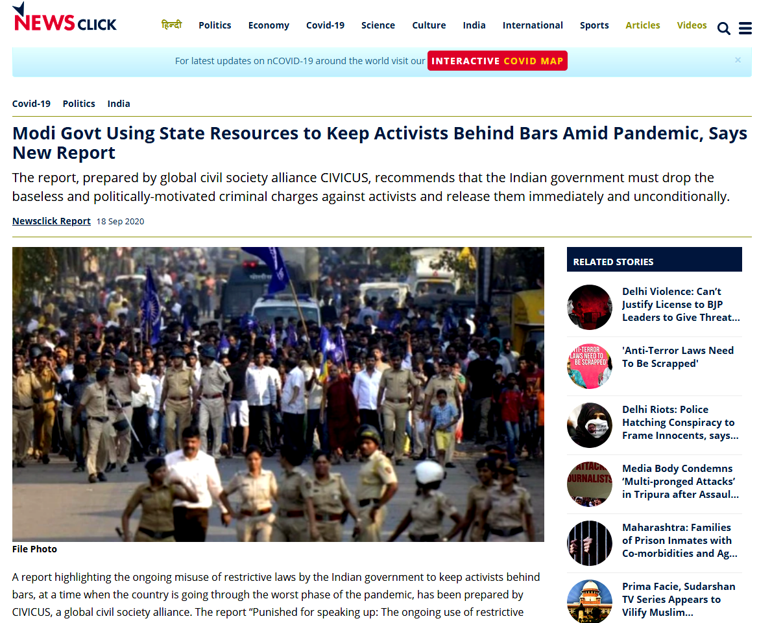Viewport: 783px width, 623px height.
Task: Dismiss the COVID map banner
Action: pos(738,60)
